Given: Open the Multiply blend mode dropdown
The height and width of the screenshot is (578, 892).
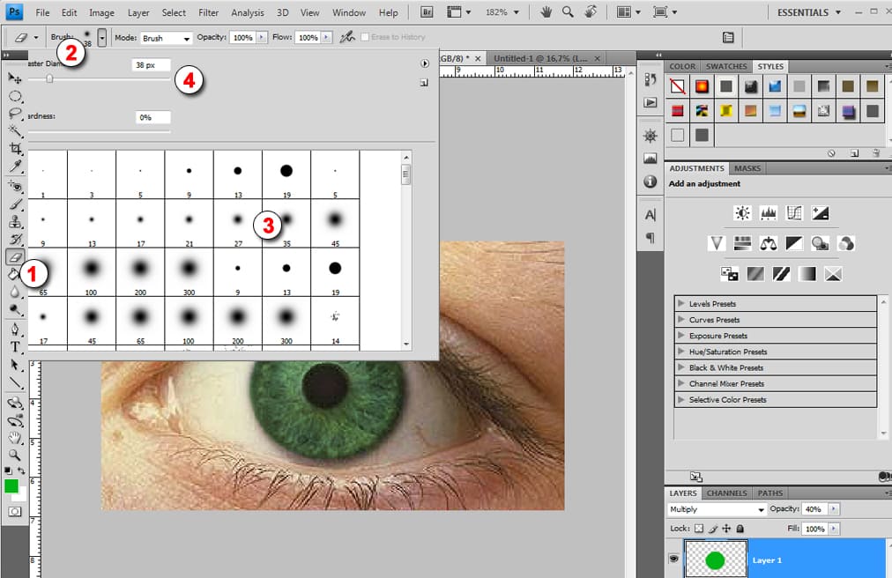Looking at the screenshot, I should [716, 509].
